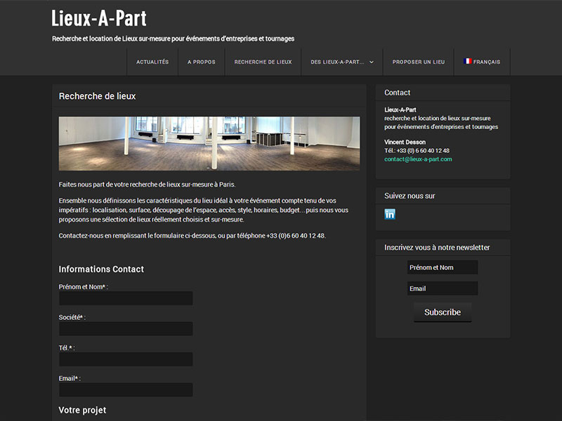This screenshot has width=562, height=421.
Task: Click the contact@lieux-a-part.com email link
Action: point(418,159)
